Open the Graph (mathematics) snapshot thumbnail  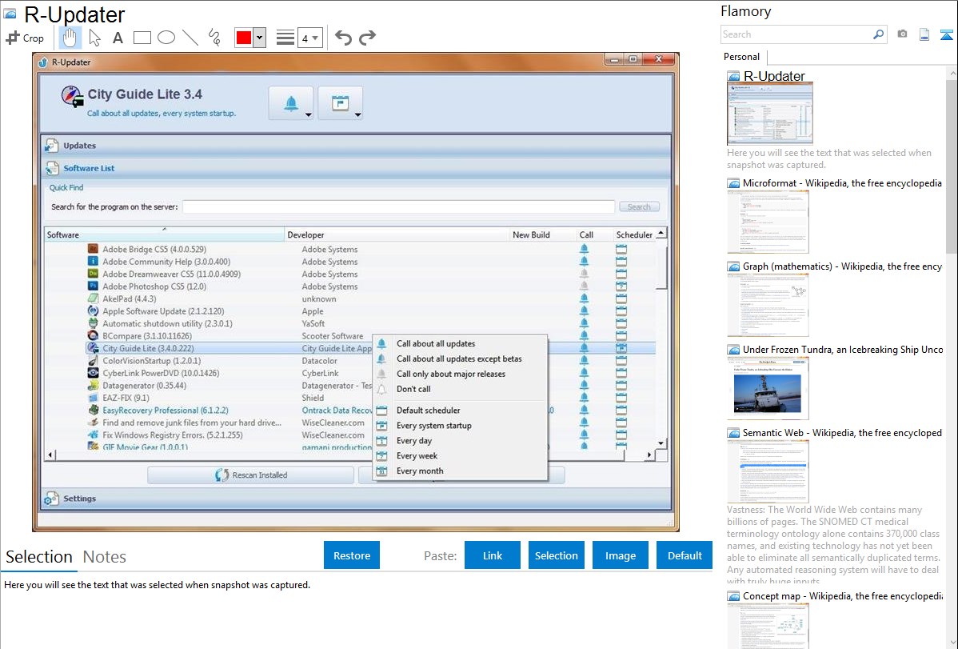(768, 305)
